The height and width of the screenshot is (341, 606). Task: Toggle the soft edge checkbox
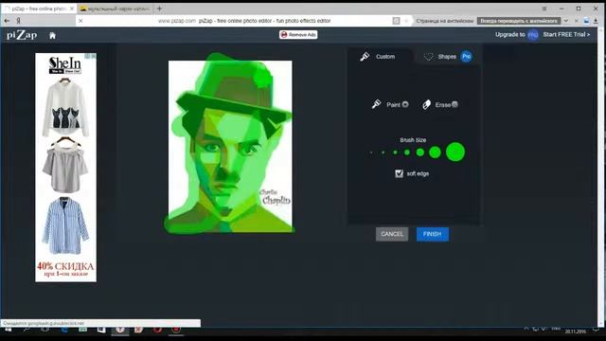tap(400, 173)
